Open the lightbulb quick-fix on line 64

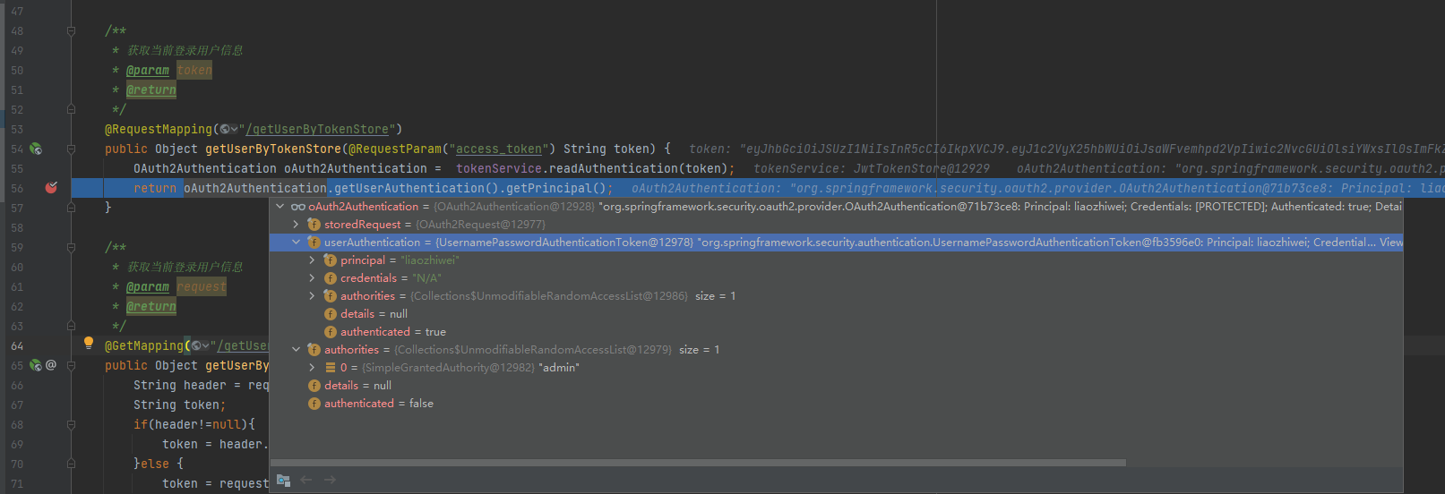coord(88,344)
